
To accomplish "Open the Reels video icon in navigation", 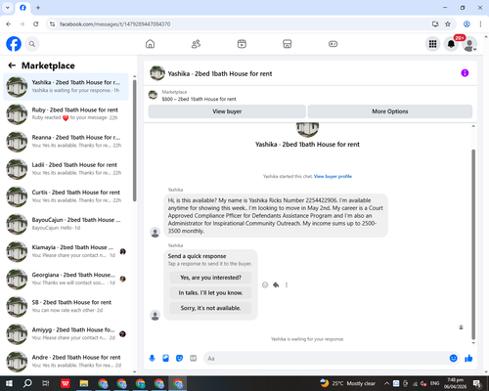I will click(242, 44).
